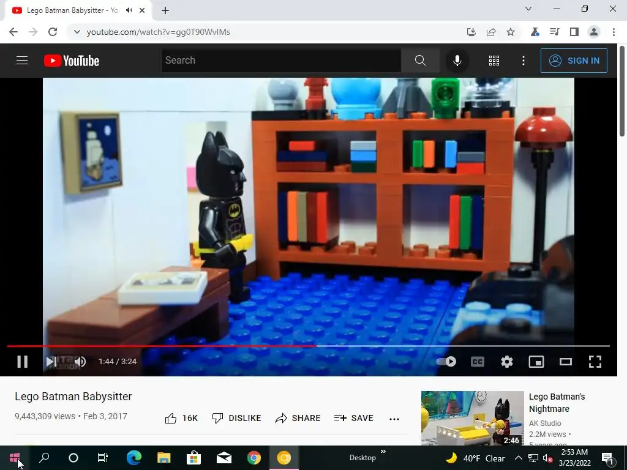Open the Lego Batman's Nightmare title link
The image size is (627, 470).
[557, 403]
